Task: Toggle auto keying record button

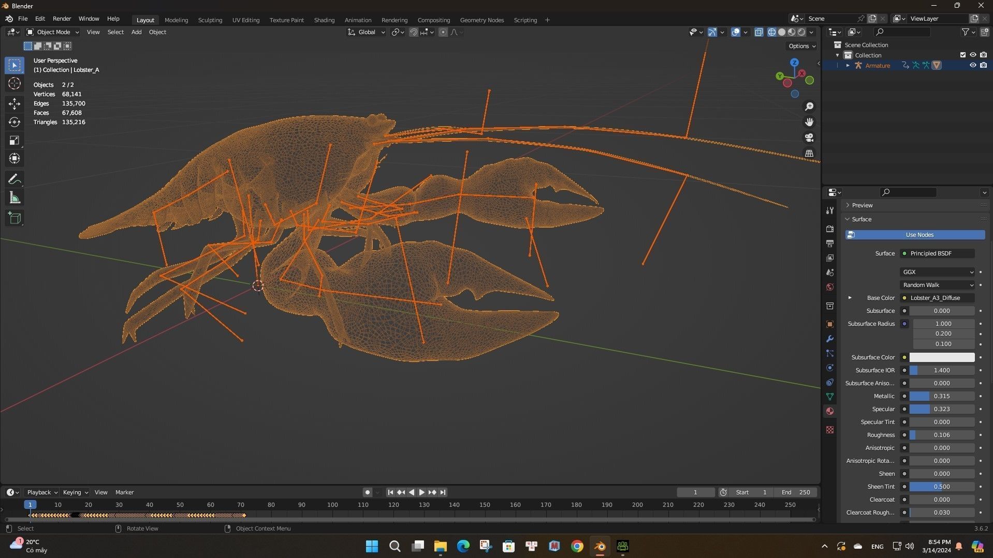Action: pos(367,492)
